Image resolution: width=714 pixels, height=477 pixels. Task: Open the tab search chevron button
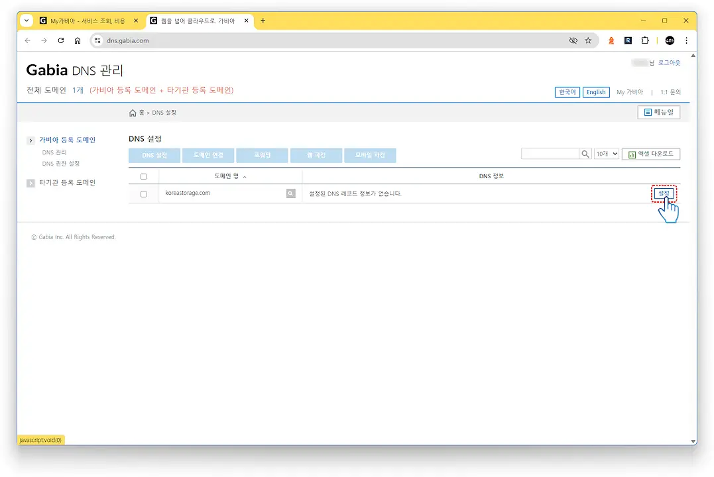point(27,21)
